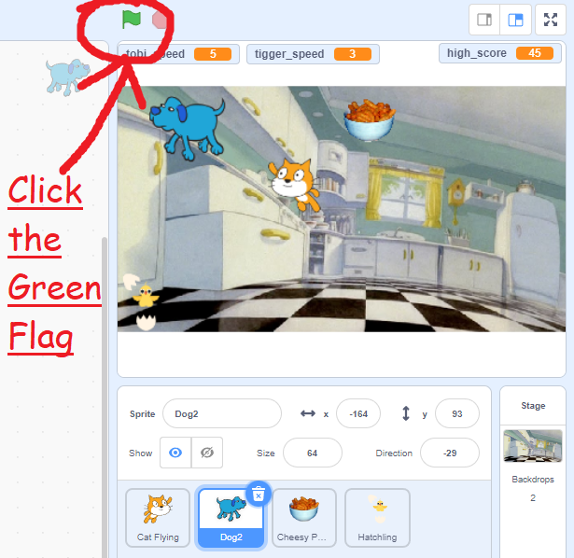The height and width of the screenshot is (558, 574).
Task: Delete the Dog2 sprite with trash icon
Action: point(259,494)
